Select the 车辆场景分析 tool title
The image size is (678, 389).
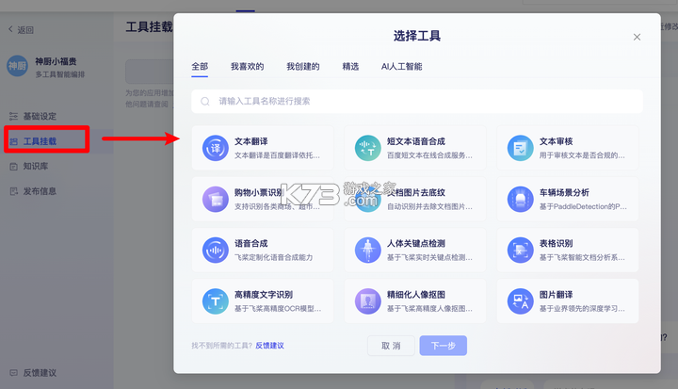point(564,192)
